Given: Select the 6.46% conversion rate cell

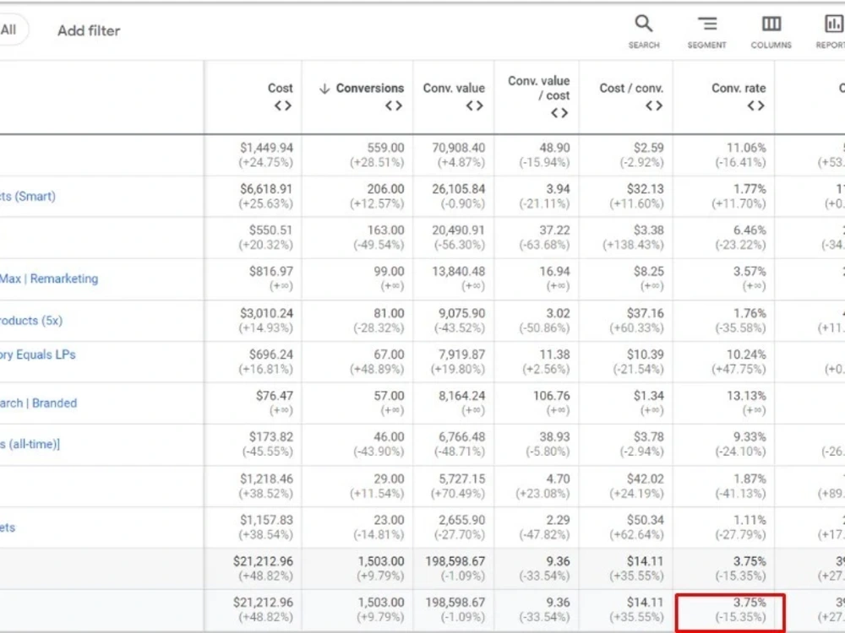Looking at the screenshot, I should coord(724,238).
